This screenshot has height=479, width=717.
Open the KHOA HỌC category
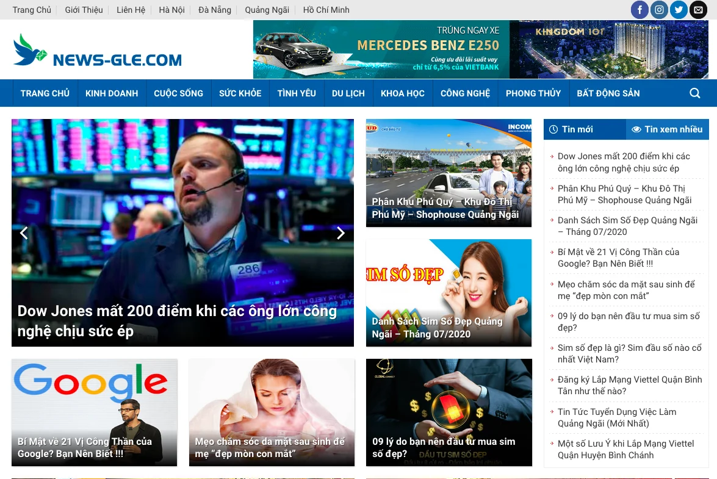tap(402, 93)
